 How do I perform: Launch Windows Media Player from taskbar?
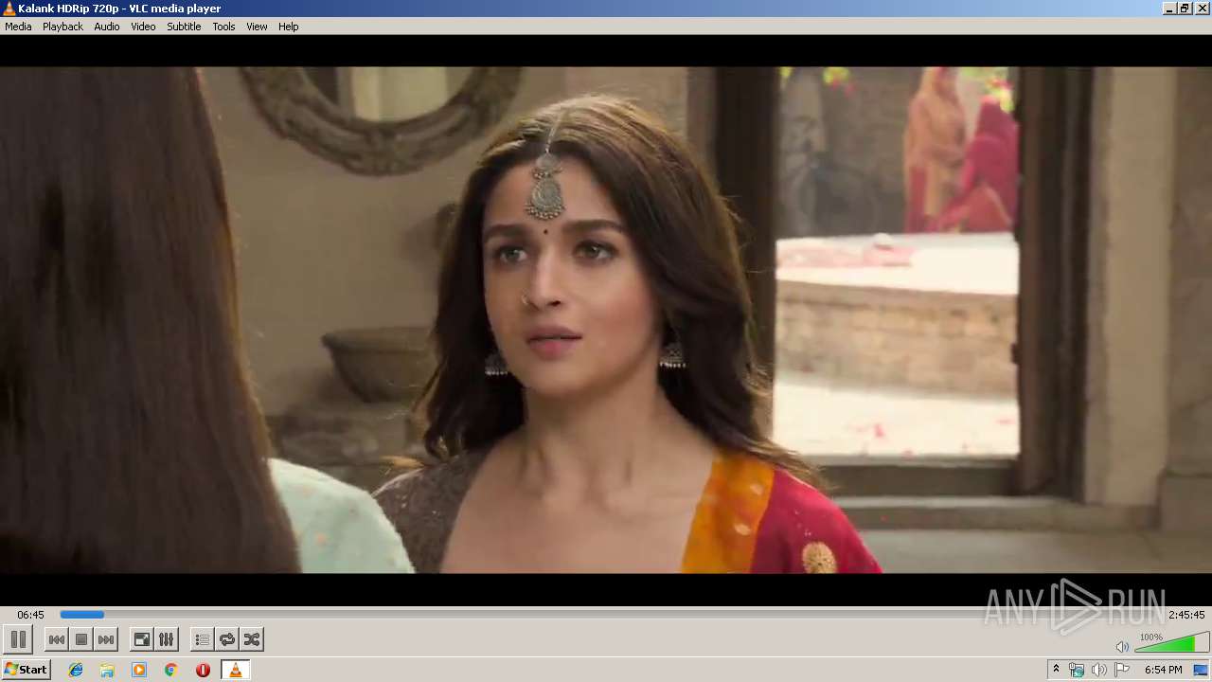point(139,670)
